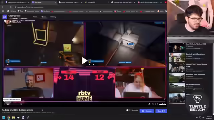Open File Explorer from the taskbar

coord(13,117)
